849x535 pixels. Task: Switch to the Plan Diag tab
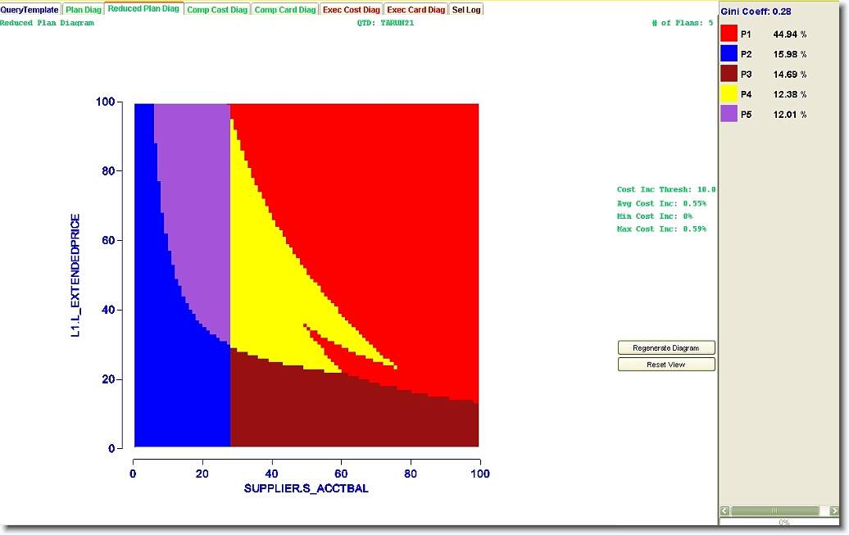[x=84, y=10]
